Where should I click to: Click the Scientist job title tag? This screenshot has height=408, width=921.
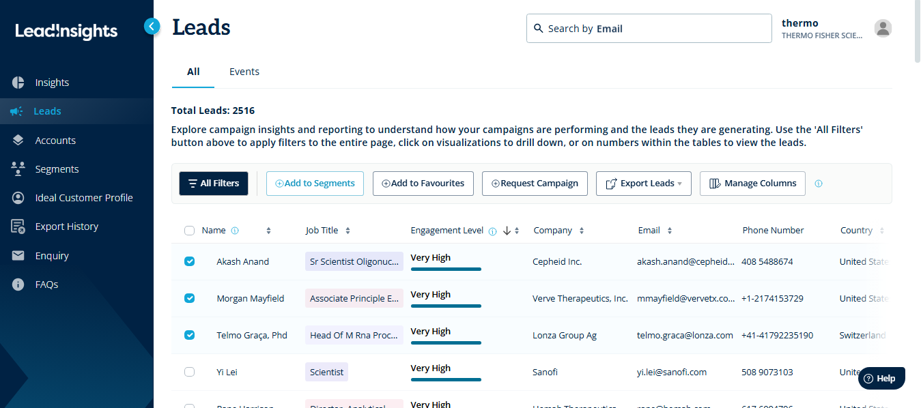326,372
